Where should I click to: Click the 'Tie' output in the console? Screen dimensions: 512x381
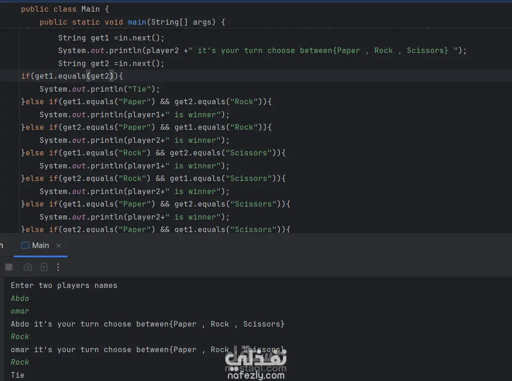coord(18,375)
